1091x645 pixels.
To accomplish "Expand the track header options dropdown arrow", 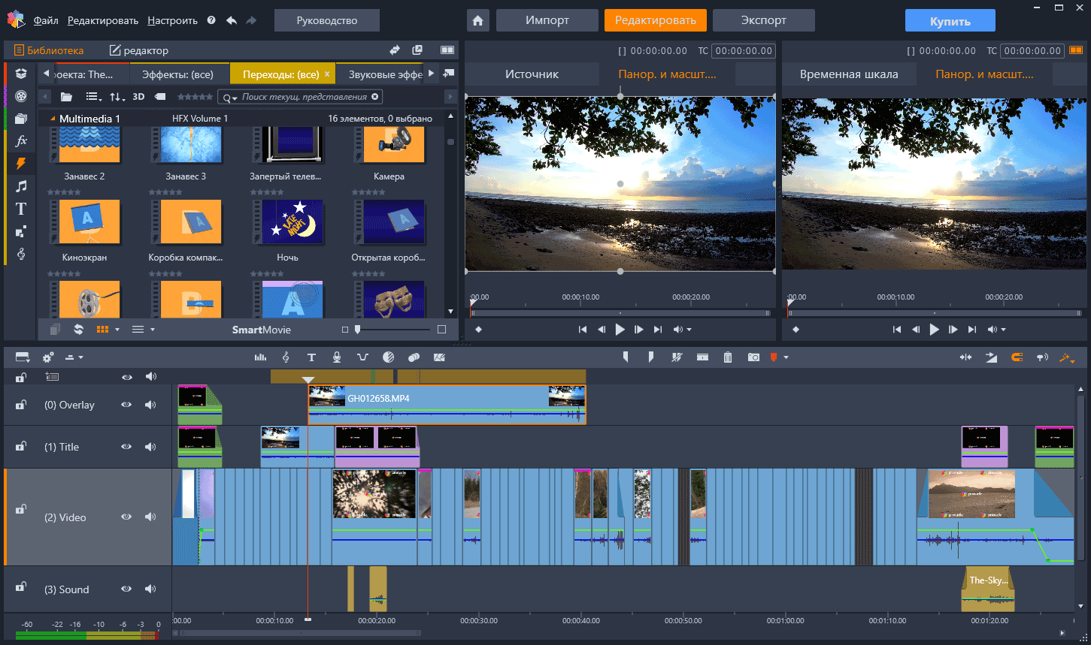I will click(x=81, y=357).
